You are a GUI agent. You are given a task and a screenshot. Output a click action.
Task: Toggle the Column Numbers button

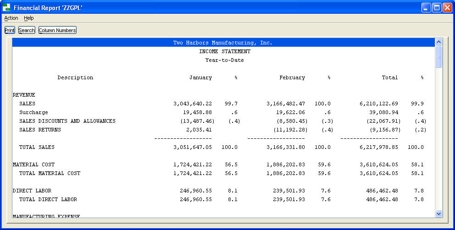[57, 30]
